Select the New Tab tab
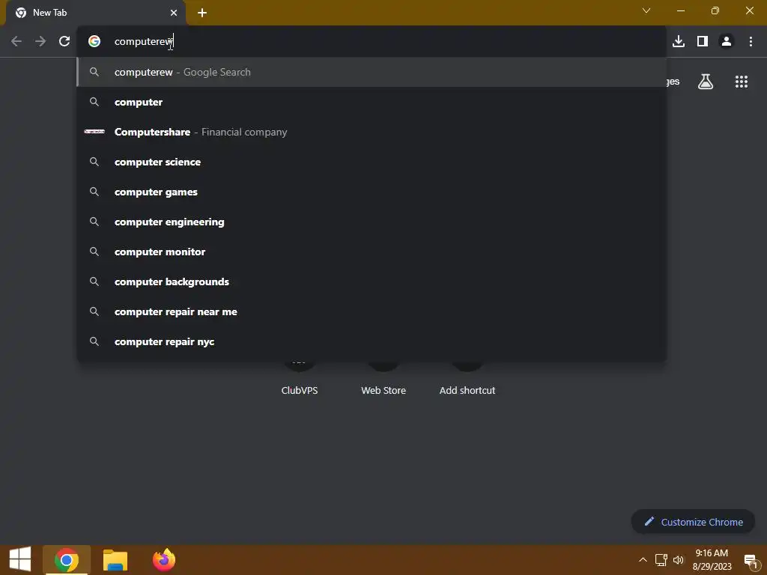767x575 pixels. pyautogui.click(x=96, y=13)
